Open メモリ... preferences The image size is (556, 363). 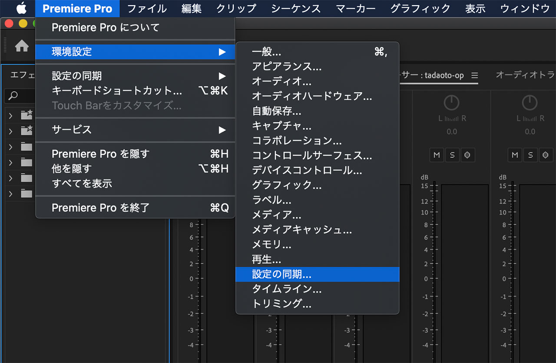coord(317,245)
